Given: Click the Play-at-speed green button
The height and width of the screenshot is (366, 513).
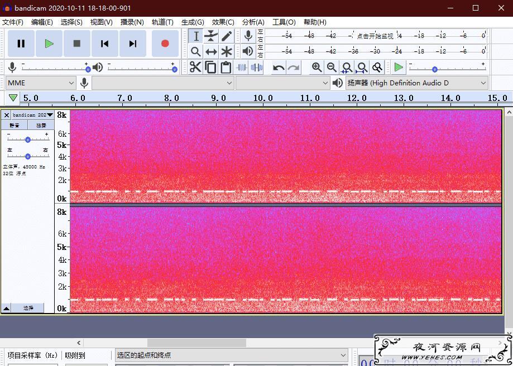Looking at the screenshot, I should click(x=398, y=68).
